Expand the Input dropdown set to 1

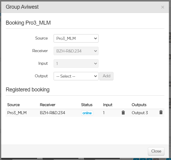point(76,64)
